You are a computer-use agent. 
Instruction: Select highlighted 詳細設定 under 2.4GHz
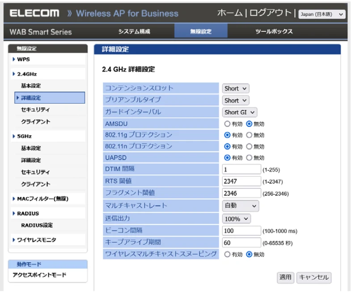[x=50, y=98]
